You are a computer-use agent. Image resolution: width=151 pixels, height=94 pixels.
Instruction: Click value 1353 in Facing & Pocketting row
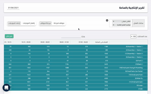(x=29, y=68)
